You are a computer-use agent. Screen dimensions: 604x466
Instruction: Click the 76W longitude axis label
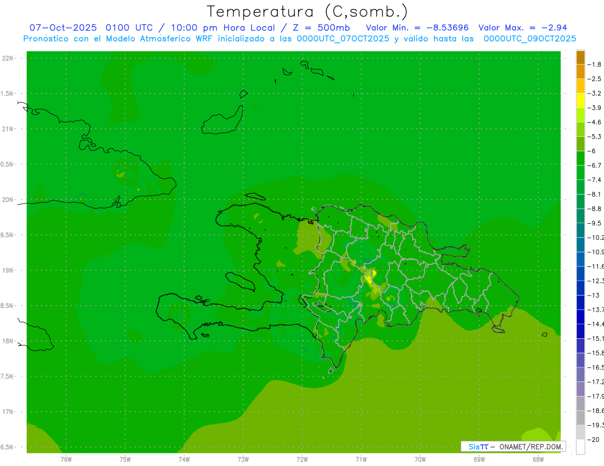click(x=66, y=459)
